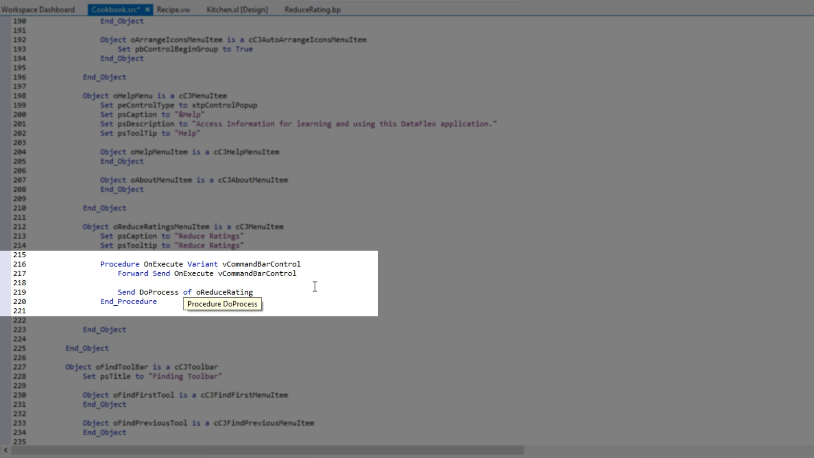Open the Recipe.vw tab

tap(173, 9)
